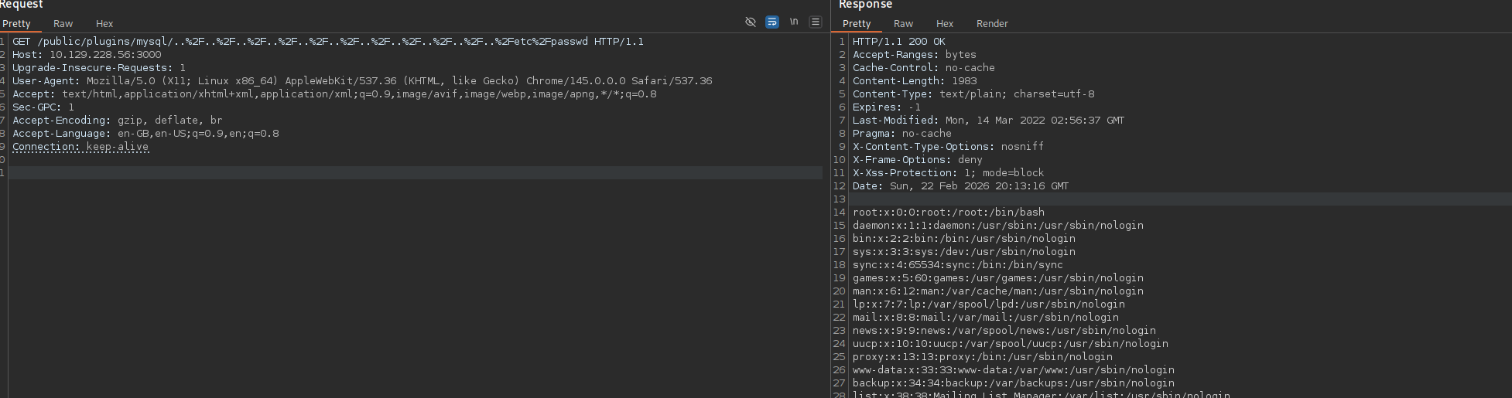
Task: Toggle hidden characters eye icon in Request
Action: point(750,22)
